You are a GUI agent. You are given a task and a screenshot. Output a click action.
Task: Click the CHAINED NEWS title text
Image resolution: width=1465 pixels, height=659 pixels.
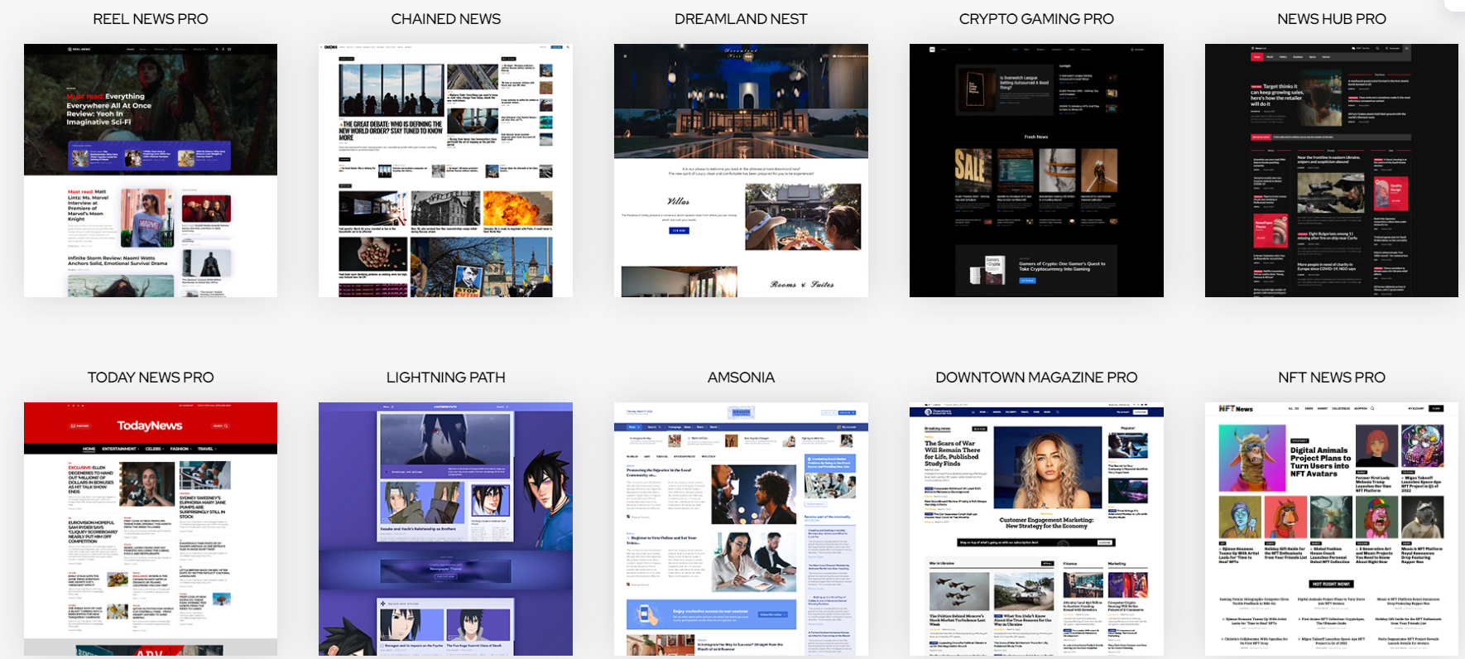(x=445, y=19)
